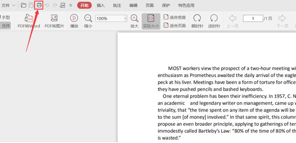The image size is (296, 143).
Task: Click the line ending 'bashed keyboards.'
Action: [x=211, y=89]
